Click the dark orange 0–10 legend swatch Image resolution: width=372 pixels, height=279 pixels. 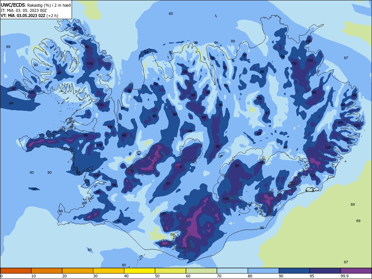pos(16,271)
